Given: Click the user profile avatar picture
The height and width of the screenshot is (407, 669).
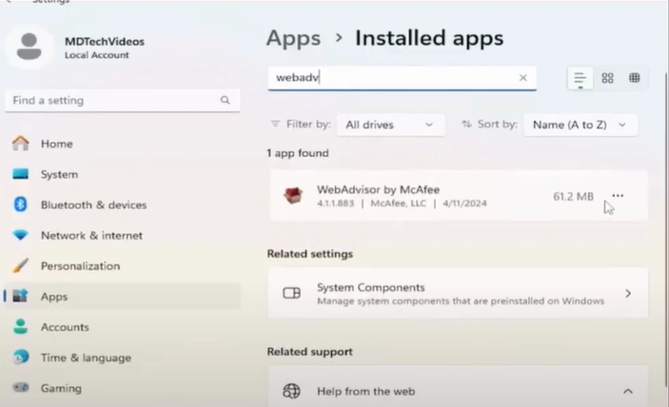Looking at the screenshot, I should tap(29, 47).
